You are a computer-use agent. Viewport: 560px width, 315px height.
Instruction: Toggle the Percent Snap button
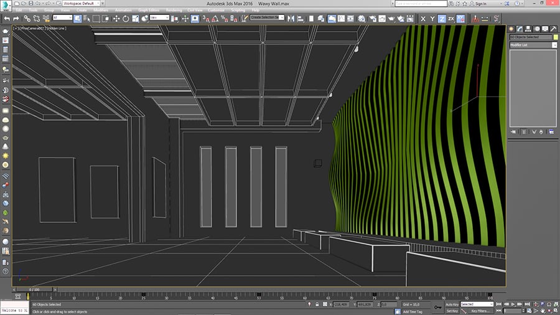pos(224,19)
